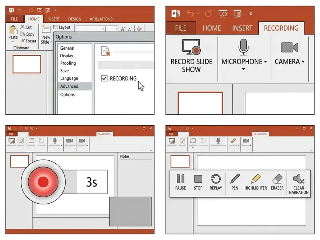This screenshot has height=240, width=320.
Task: Select Proofing in the Options list
Action: 68,63
